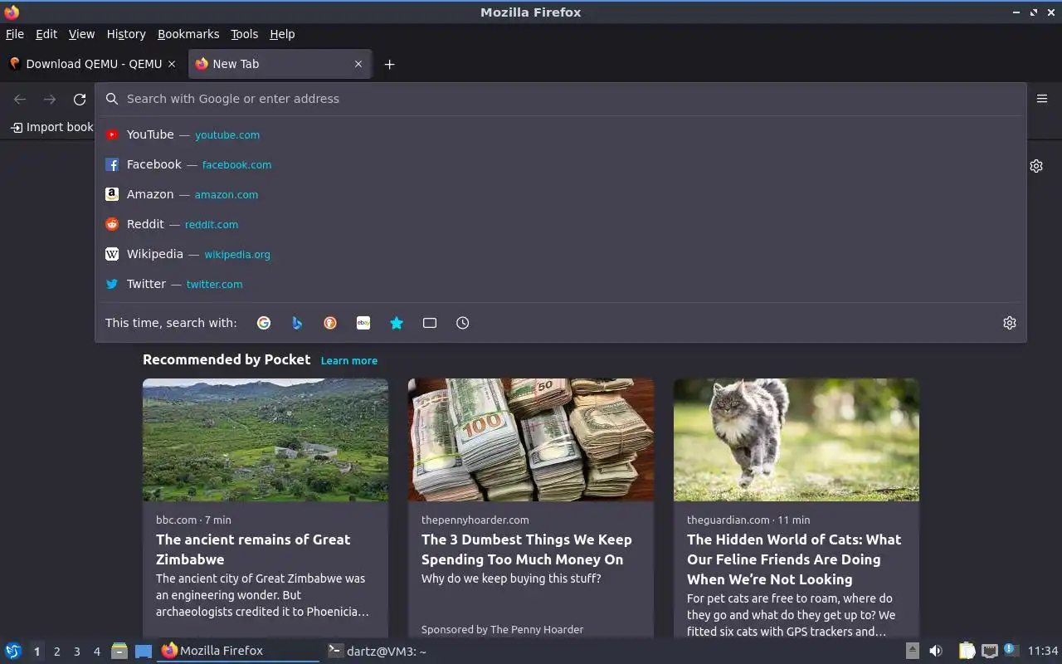Go back with the back arrow
Viewport: 1062px width, 664px height.
click(20, 100)
